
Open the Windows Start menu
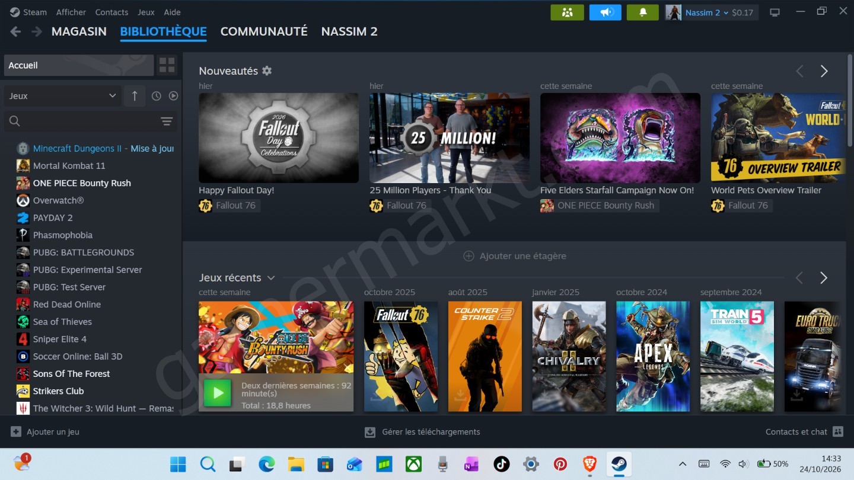coord(178,464)
